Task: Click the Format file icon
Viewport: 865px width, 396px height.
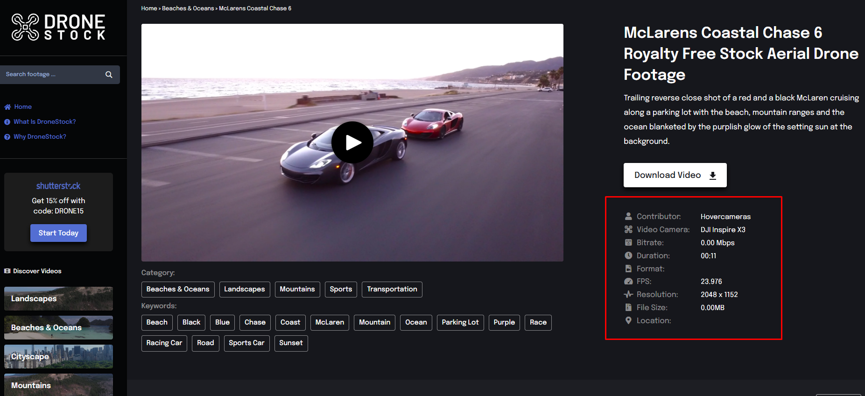Action: (x=628, y=269)
